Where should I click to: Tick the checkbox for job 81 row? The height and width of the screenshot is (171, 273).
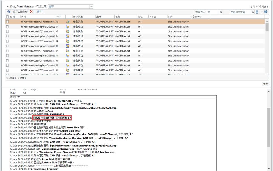point(7,56)
